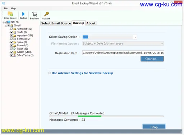
Task: Open the File Naming Option dropdown
Action: 123,43
